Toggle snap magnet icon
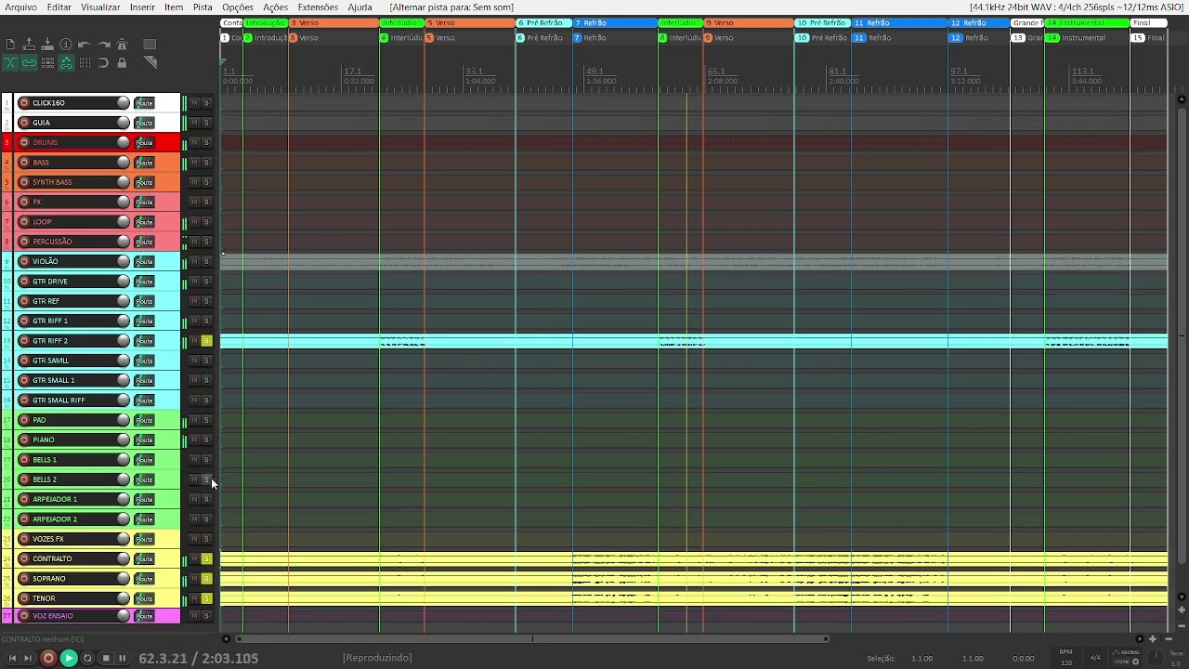Viewport: 1189px width, 669px height. (103, 63)
